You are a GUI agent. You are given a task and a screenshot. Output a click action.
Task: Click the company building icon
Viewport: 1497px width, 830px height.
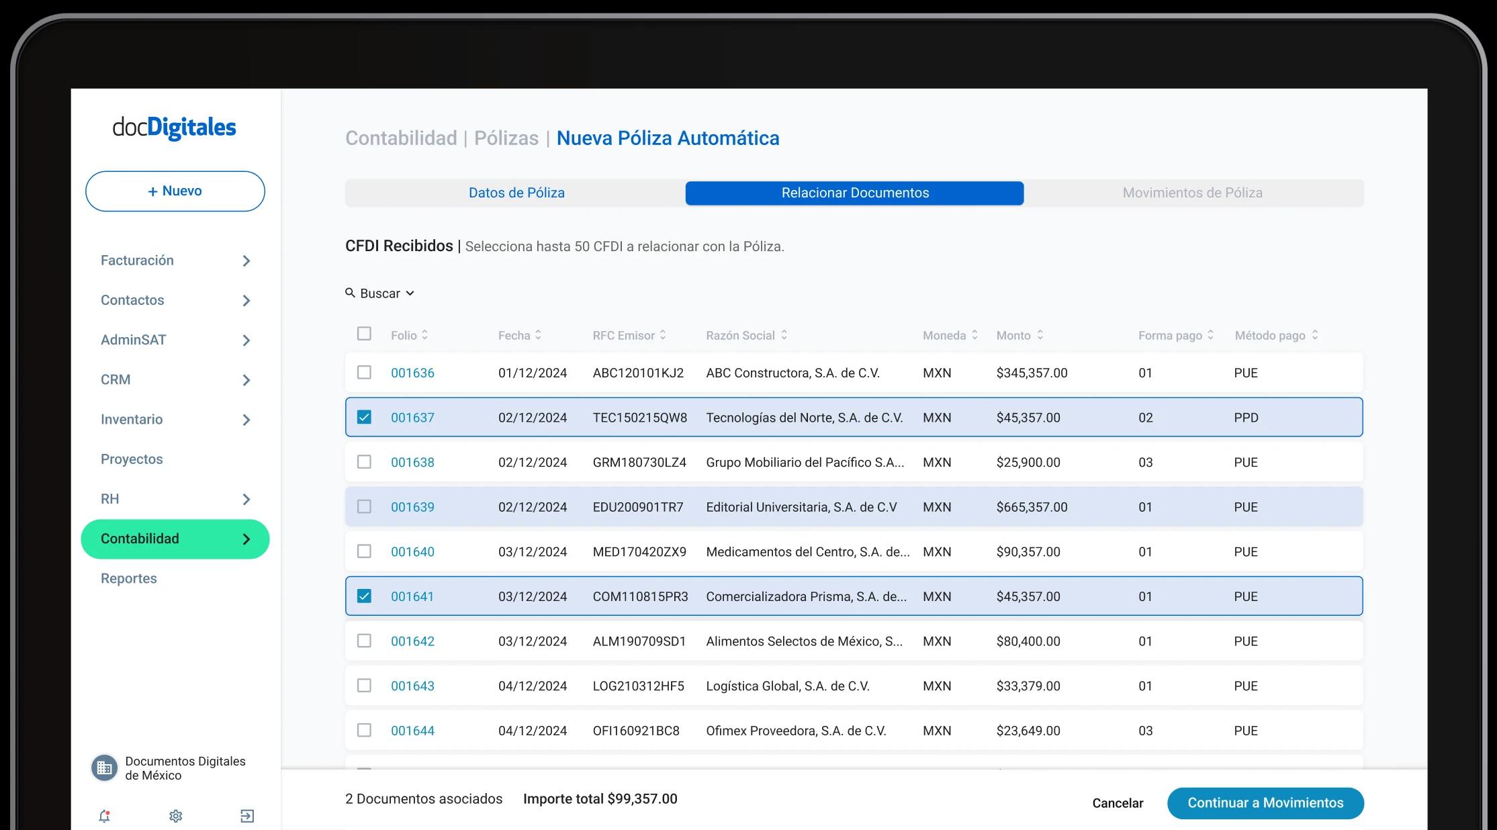coord(104,768)
